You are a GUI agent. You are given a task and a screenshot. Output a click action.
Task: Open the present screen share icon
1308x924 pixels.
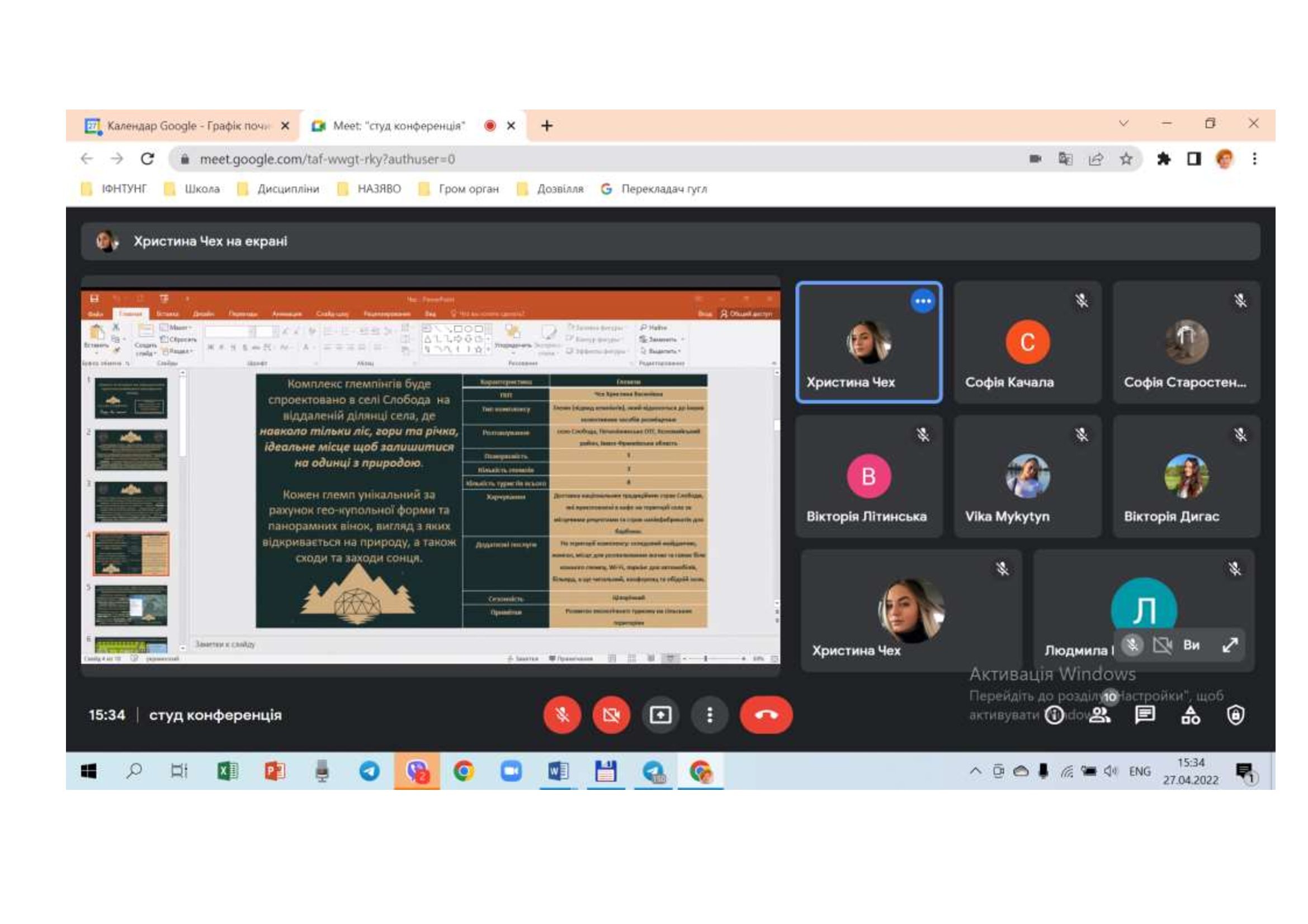[660, 714]
